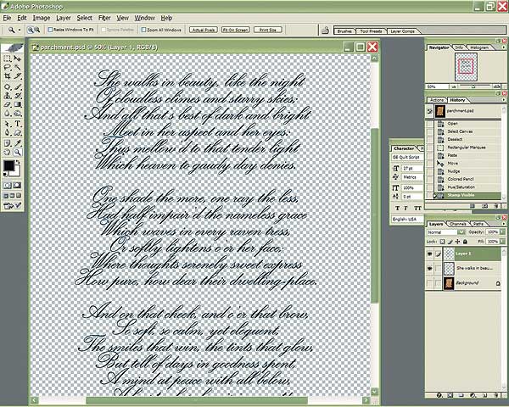Click the Fit On Screen button
509x407 pixels.
point(236,30)
